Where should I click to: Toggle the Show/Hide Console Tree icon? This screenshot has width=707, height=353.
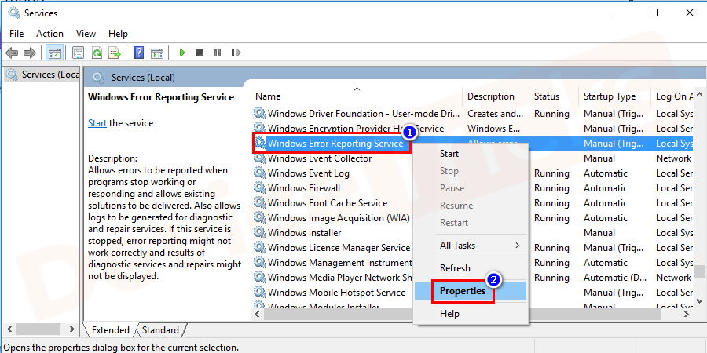(55, 53)
